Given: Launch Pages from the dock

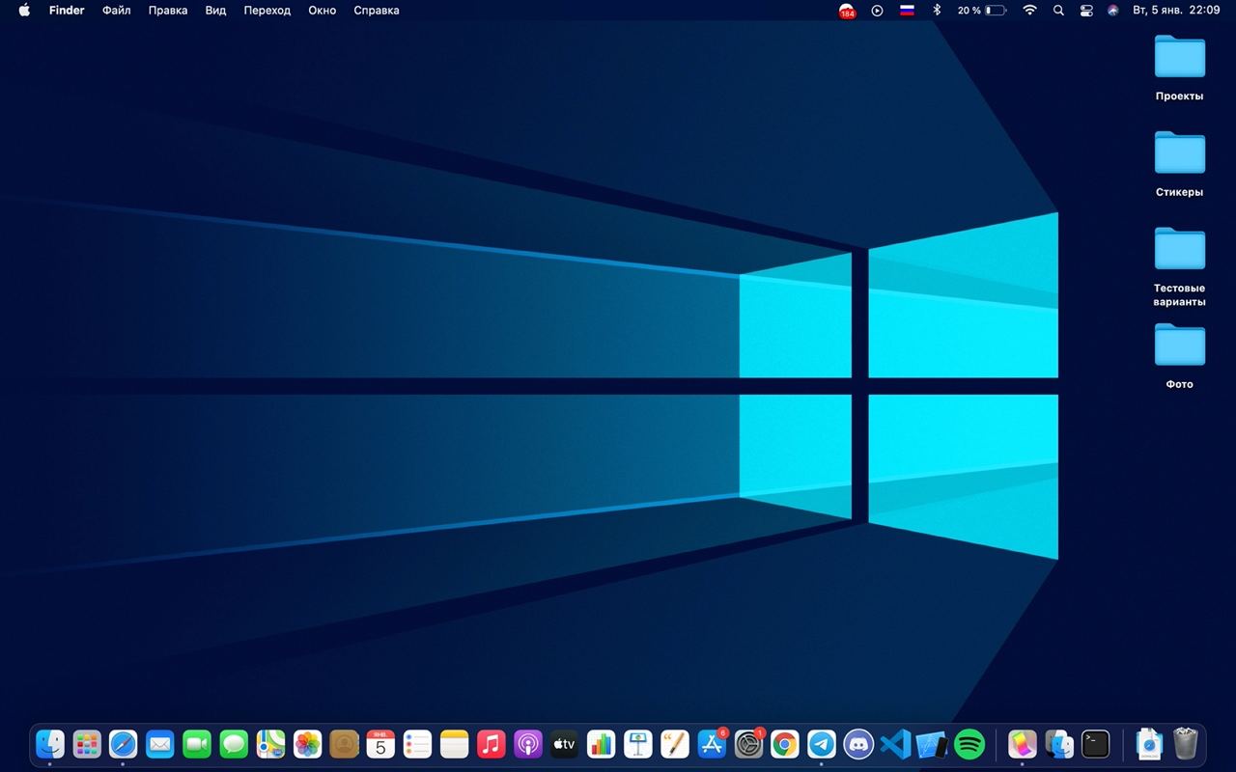Looking at the screenshot, I should 674,744.
